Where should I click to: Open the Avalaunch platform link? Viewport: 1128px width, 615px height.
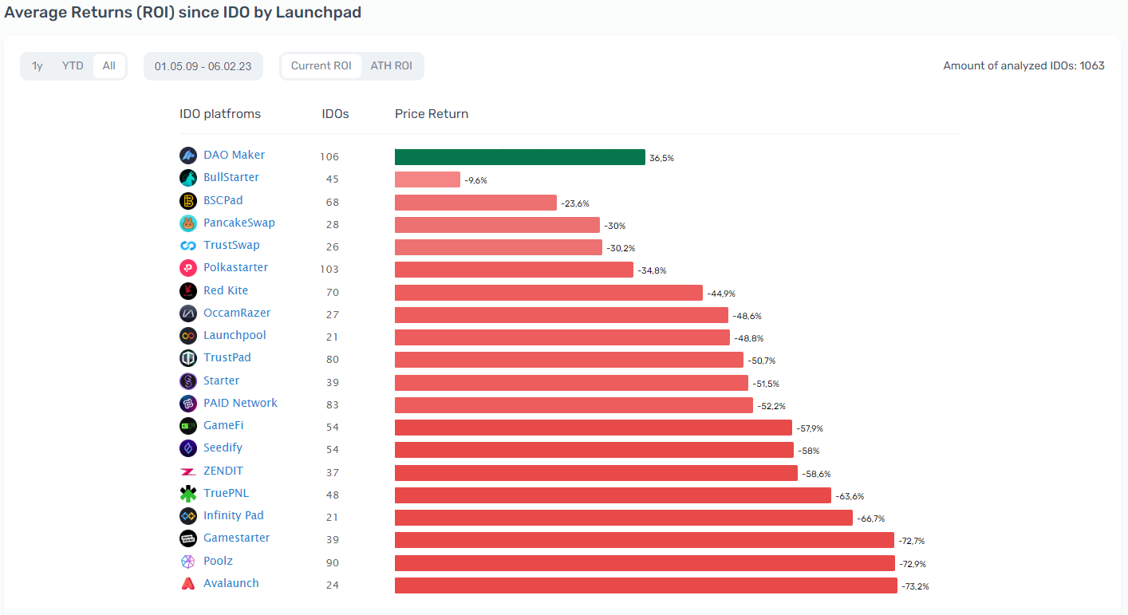(x=231, y=583)
